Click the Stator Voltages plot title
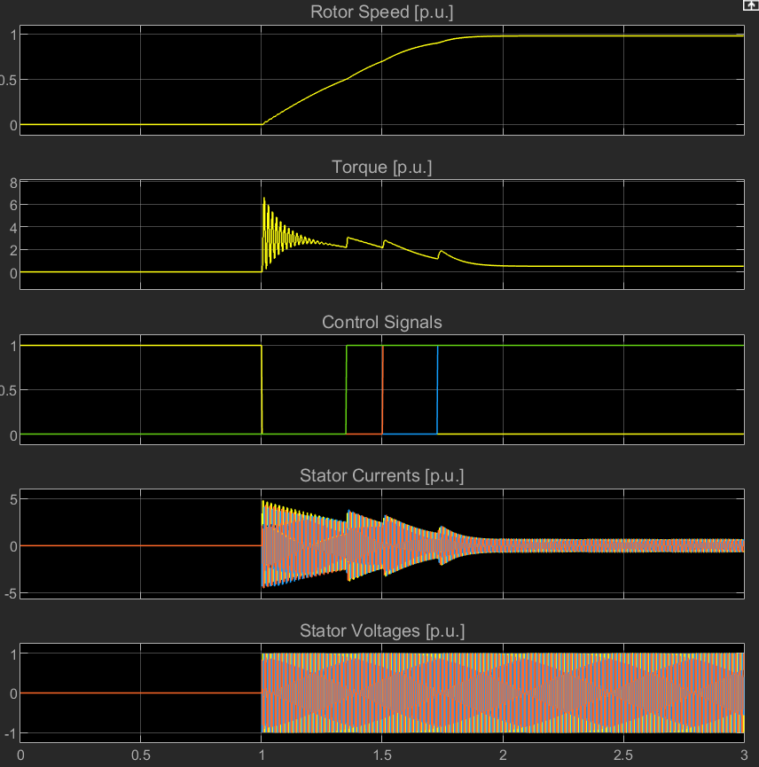The image size is (759, 767). point(381,630)
